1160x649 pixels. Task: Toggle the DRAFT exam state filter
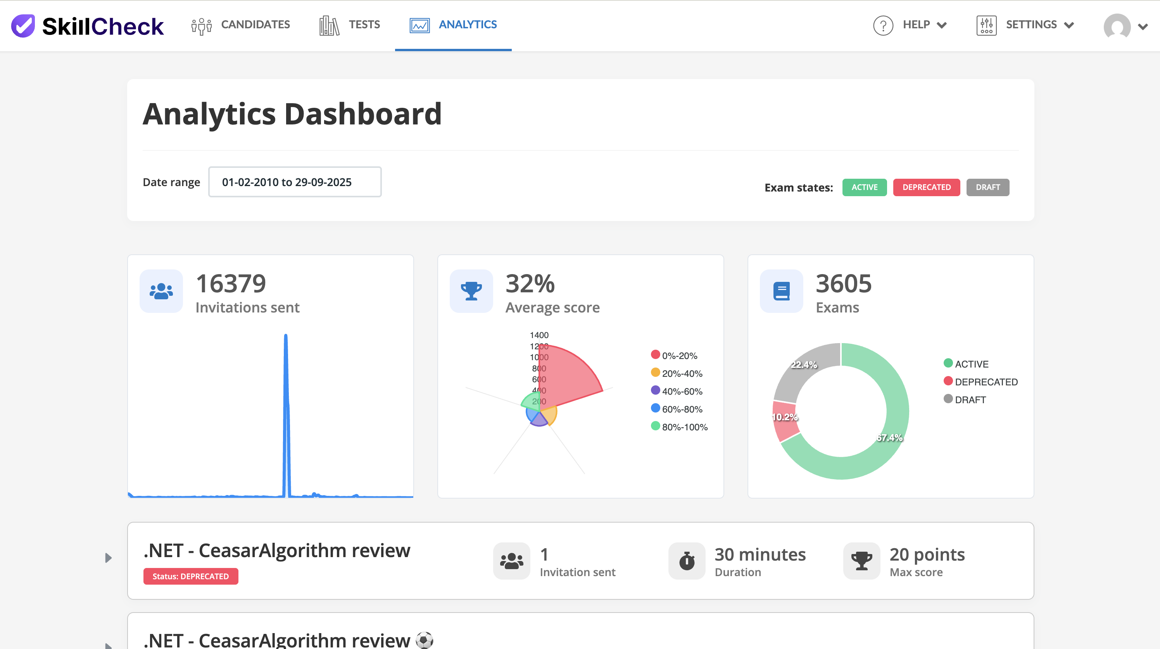pyautogui.click(x=987, y=187)
